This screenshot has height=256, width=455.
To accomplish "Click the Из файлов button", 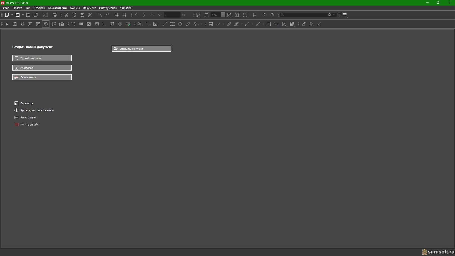I will click(42, 68).
